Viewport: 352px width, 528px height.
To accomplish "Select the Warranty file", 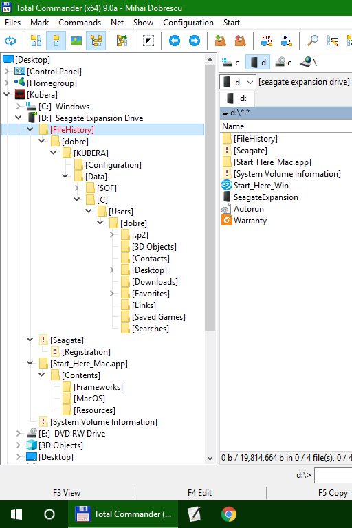I will [x=250, y=221].
